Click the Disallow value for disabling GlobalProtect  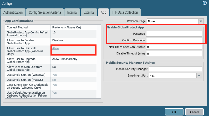click(58, 40)
